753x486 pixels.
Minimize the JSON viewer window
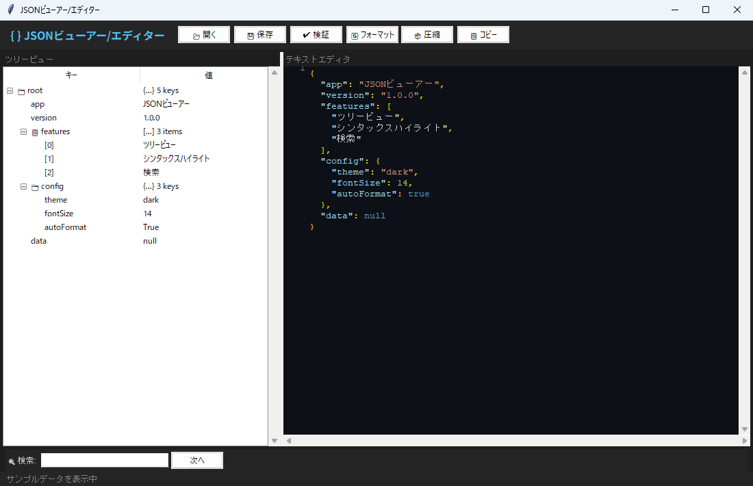pyautogui.click(x=675, y=10)
